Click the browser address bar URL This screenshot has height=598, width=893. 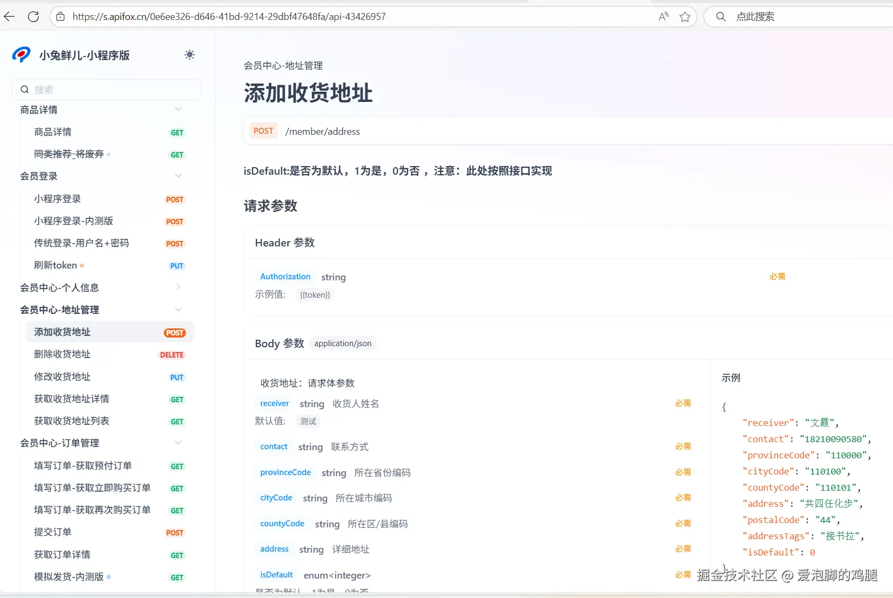(229, 17)
